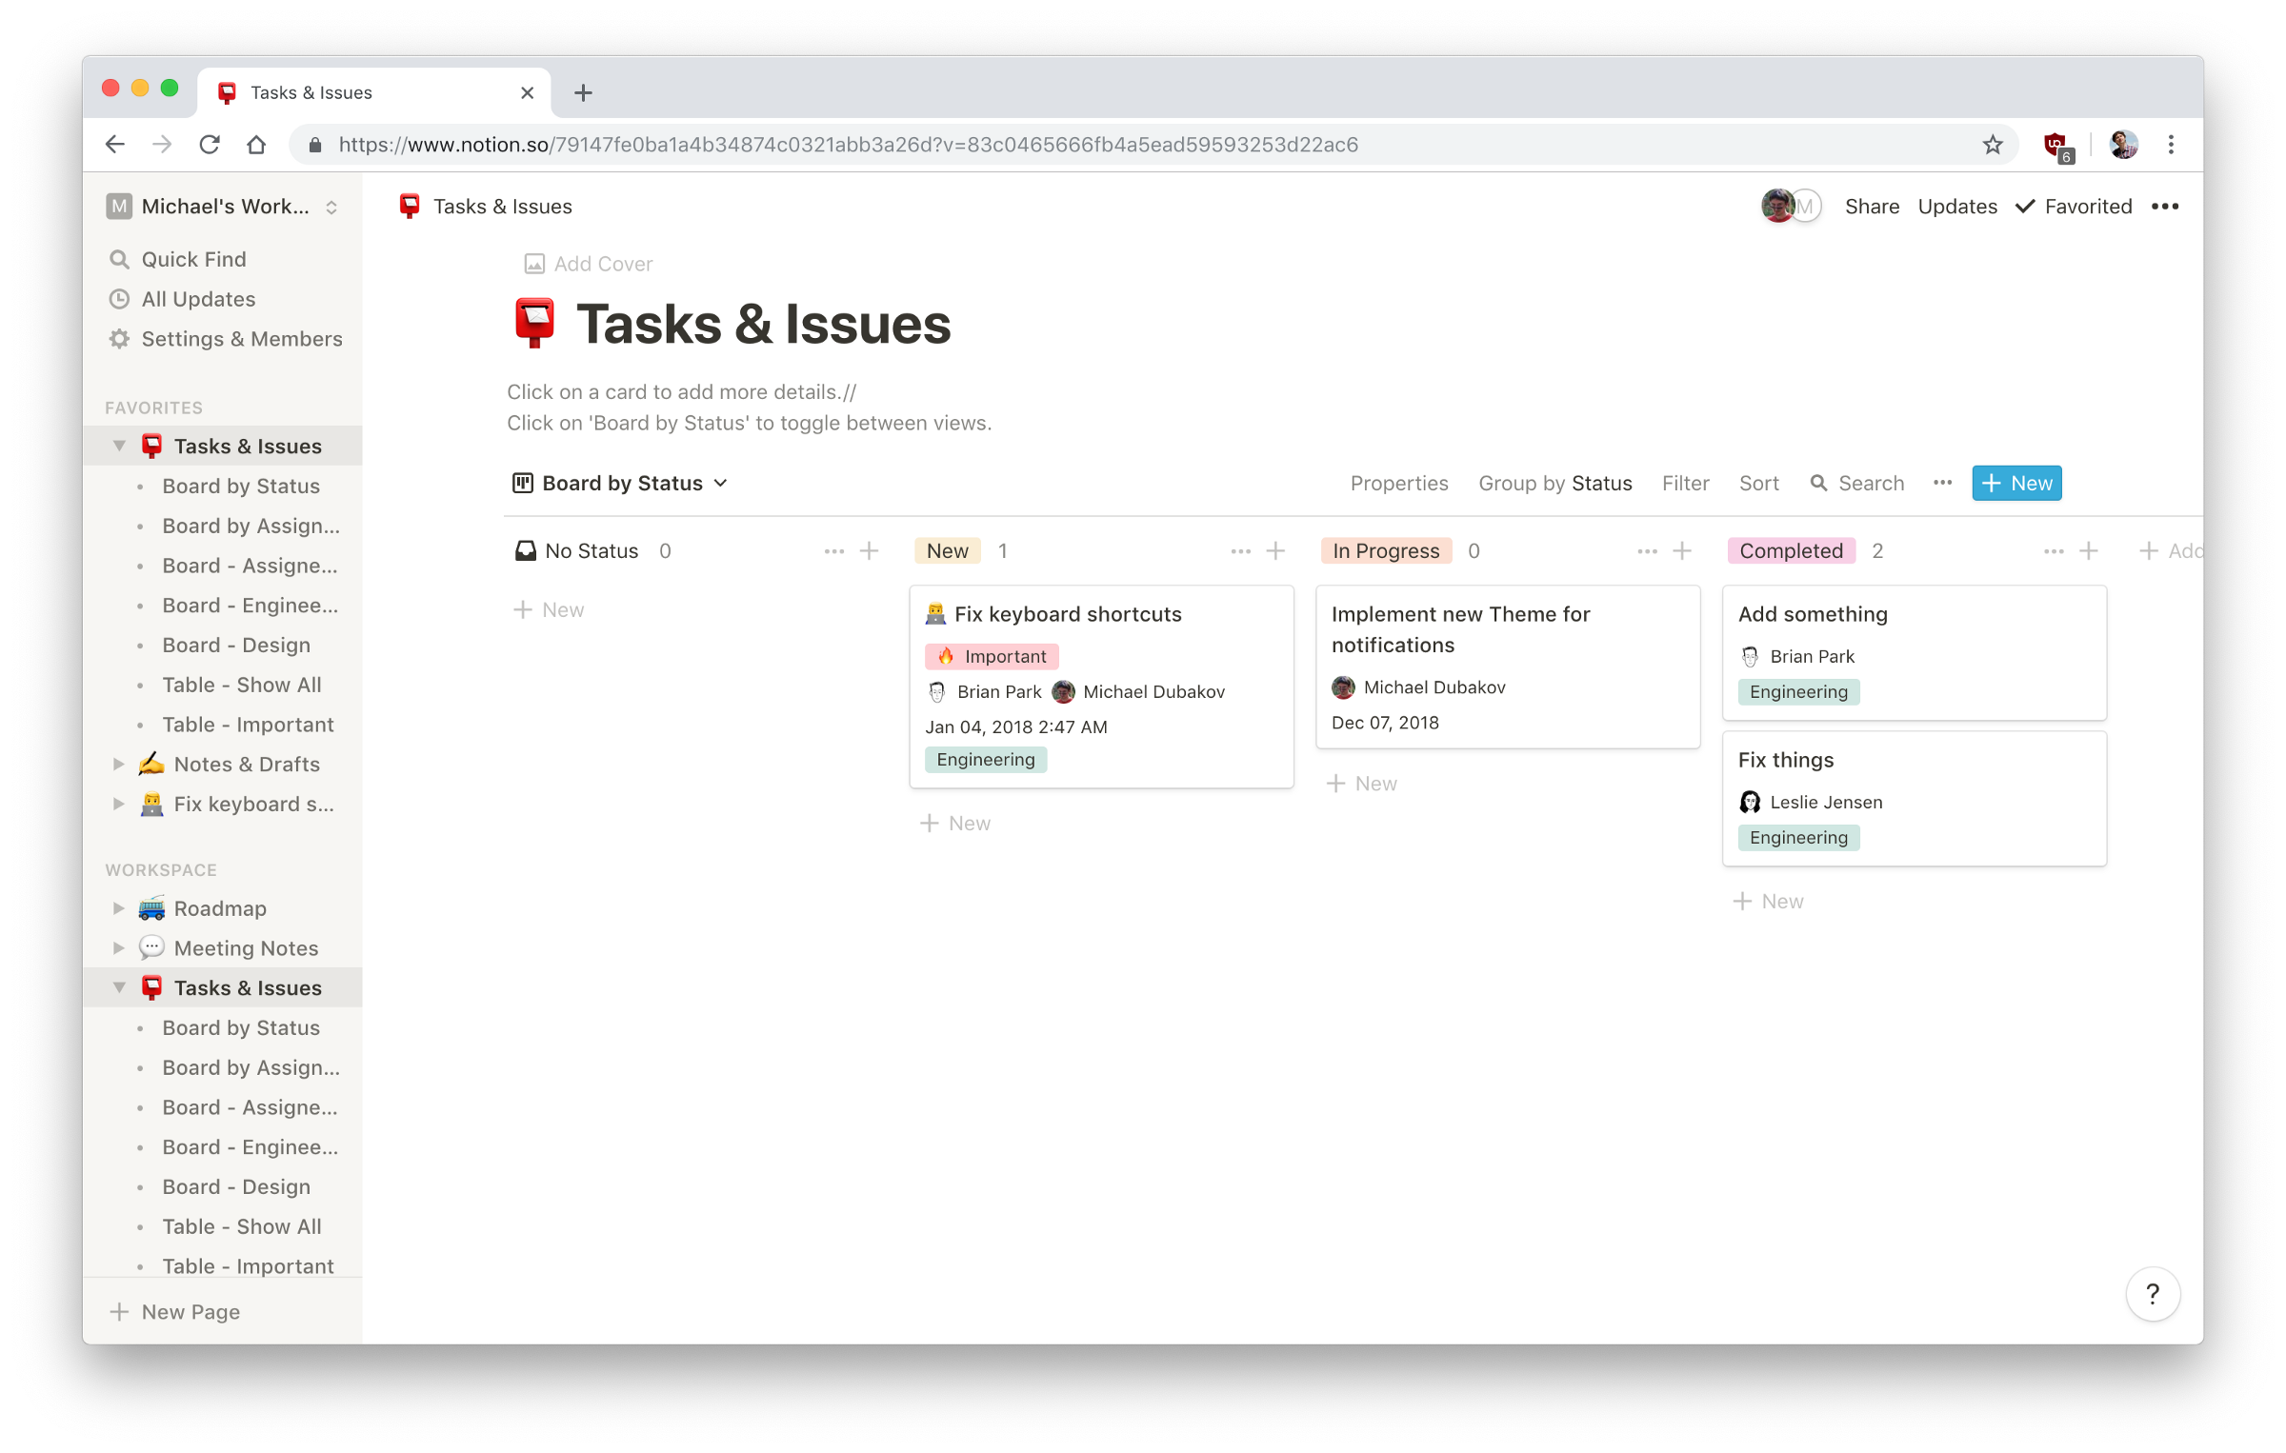Toggle the Board by Status dropdown view
The width and height of the screenshot is (2286, 1453).
618,484
